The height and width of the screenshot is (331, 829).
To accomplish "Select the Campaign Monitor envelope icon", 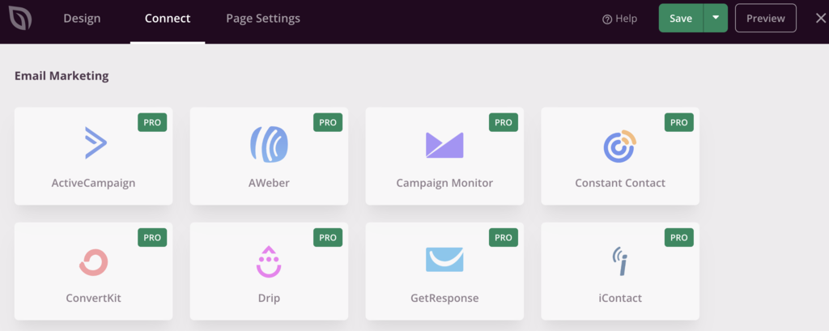I will pos(444,145).
